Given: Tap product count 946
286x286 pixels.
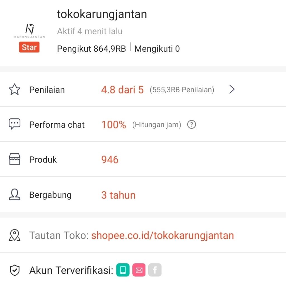Looking at the screenshot, I should click(x=110, y=159).
